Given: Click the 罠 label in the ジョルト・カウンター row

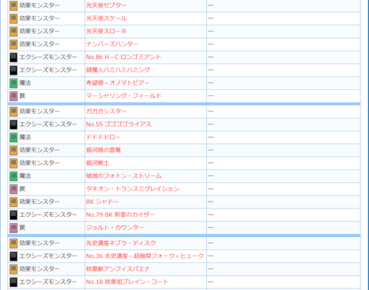Looking at the screenshot, I should tap(22, 228).
